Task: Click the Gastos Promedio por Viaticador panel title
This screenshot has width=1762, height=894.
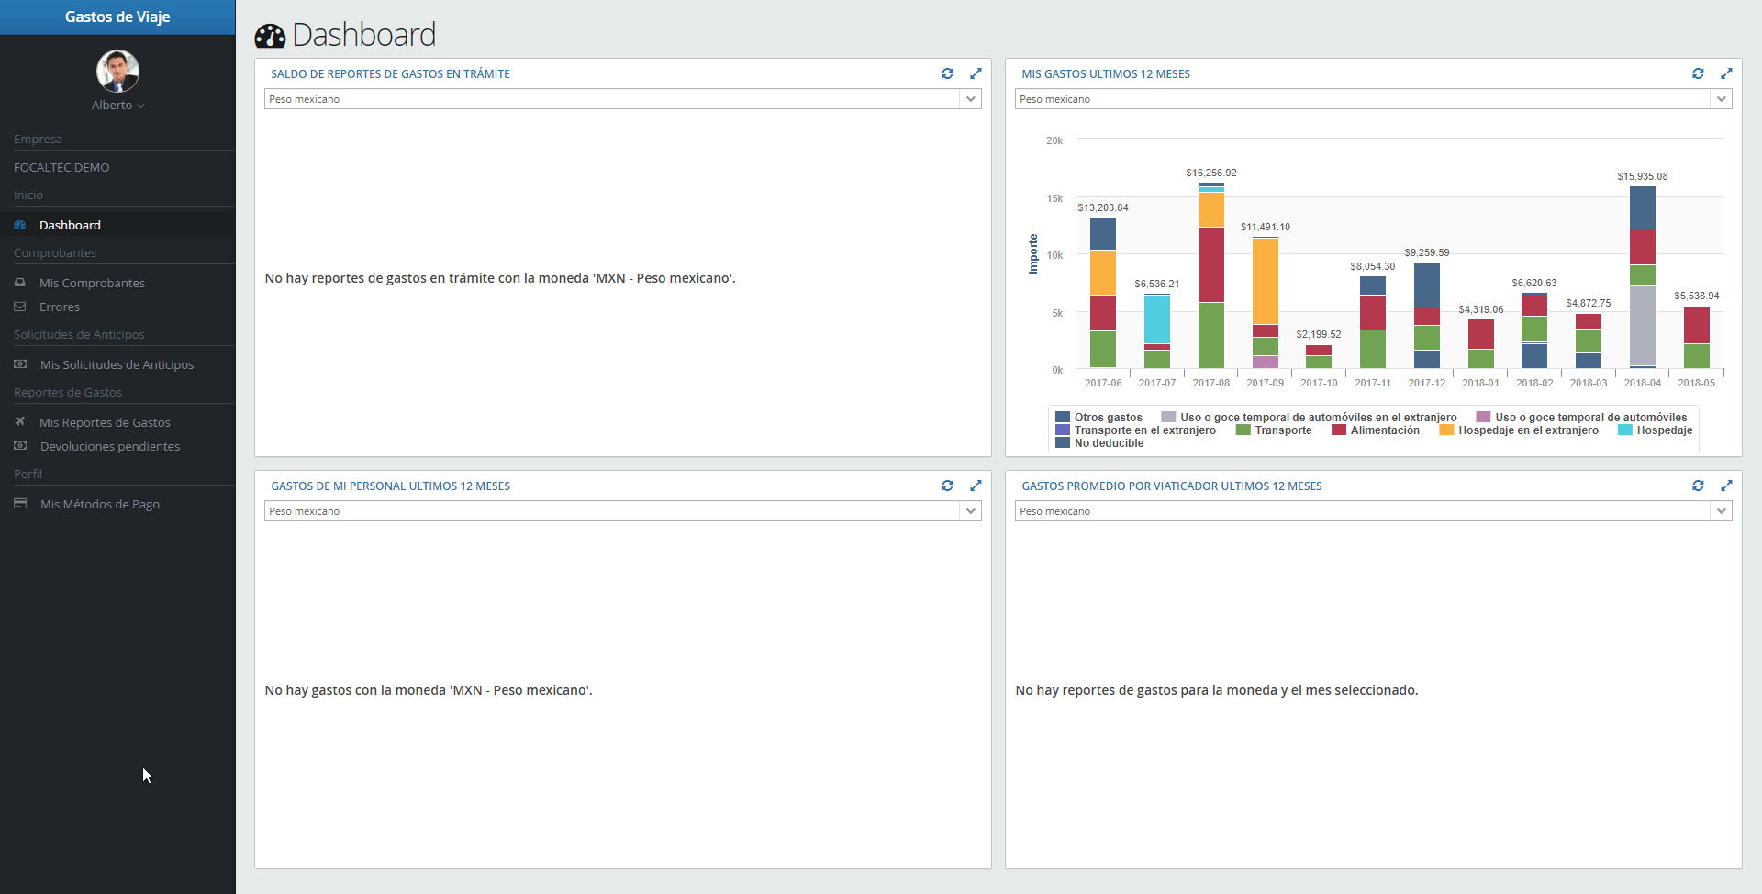Action: click(1172, 486)
